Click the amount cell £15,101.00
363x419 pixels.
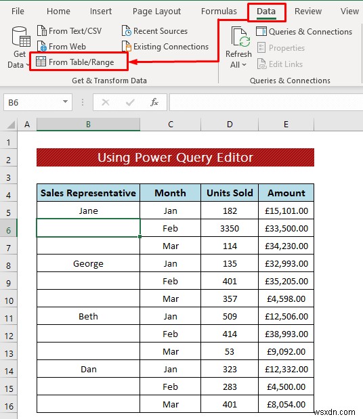tap(286, 211)
